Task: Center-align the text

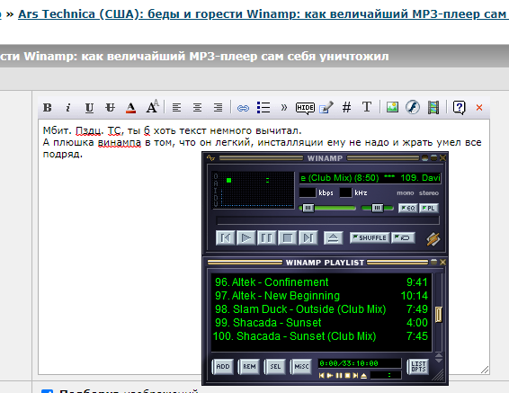Action: pos(197,107)
